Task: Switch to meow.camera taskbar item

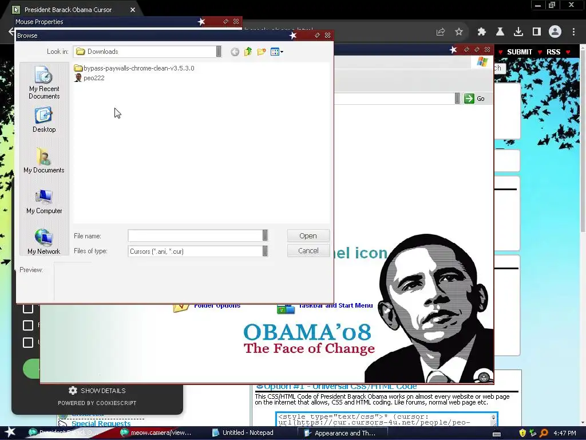Action: pos(156,433)
